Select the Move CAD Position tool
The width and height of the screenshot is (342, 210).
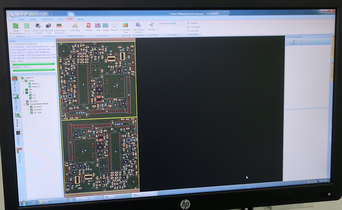pyautogui.click(x=39, y=29)
